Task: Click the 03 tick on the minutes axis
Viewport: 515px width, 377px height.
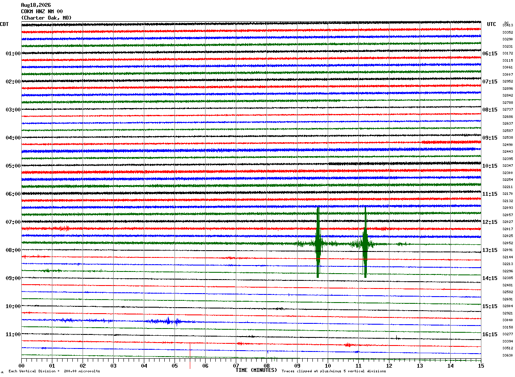Action: [113, 366]
